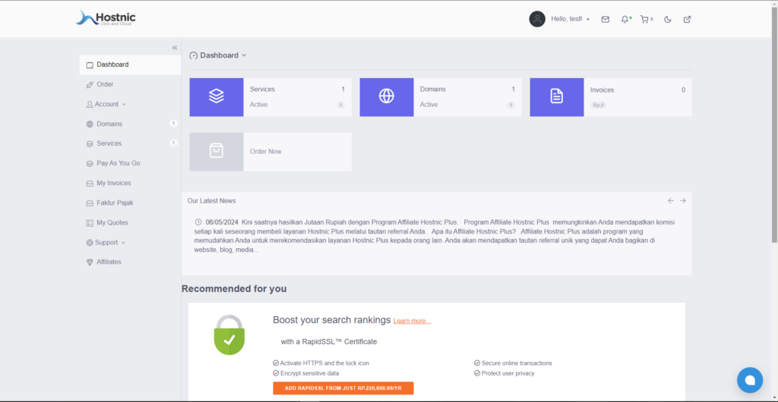
Task: Click the dashboard gauge icon beside heading
Action: [194, 55]
